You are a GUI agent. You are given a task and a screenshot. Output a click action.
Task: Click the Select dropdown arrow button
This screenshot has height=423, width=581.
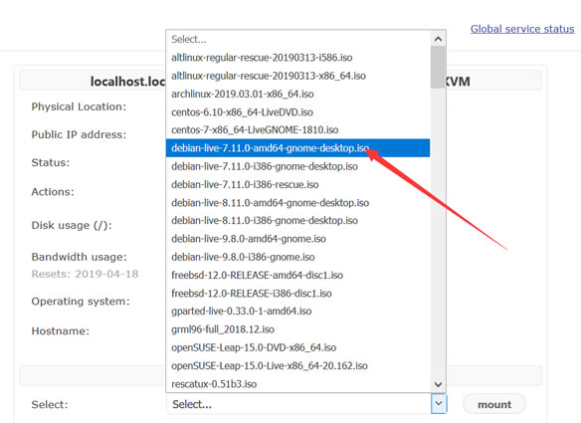coord(439,404)
